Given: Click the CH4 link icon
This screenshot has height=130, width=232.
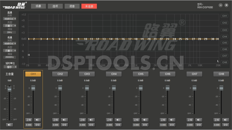Looking at the screenshot, I should pyautogui.click(x=118, y=125).
